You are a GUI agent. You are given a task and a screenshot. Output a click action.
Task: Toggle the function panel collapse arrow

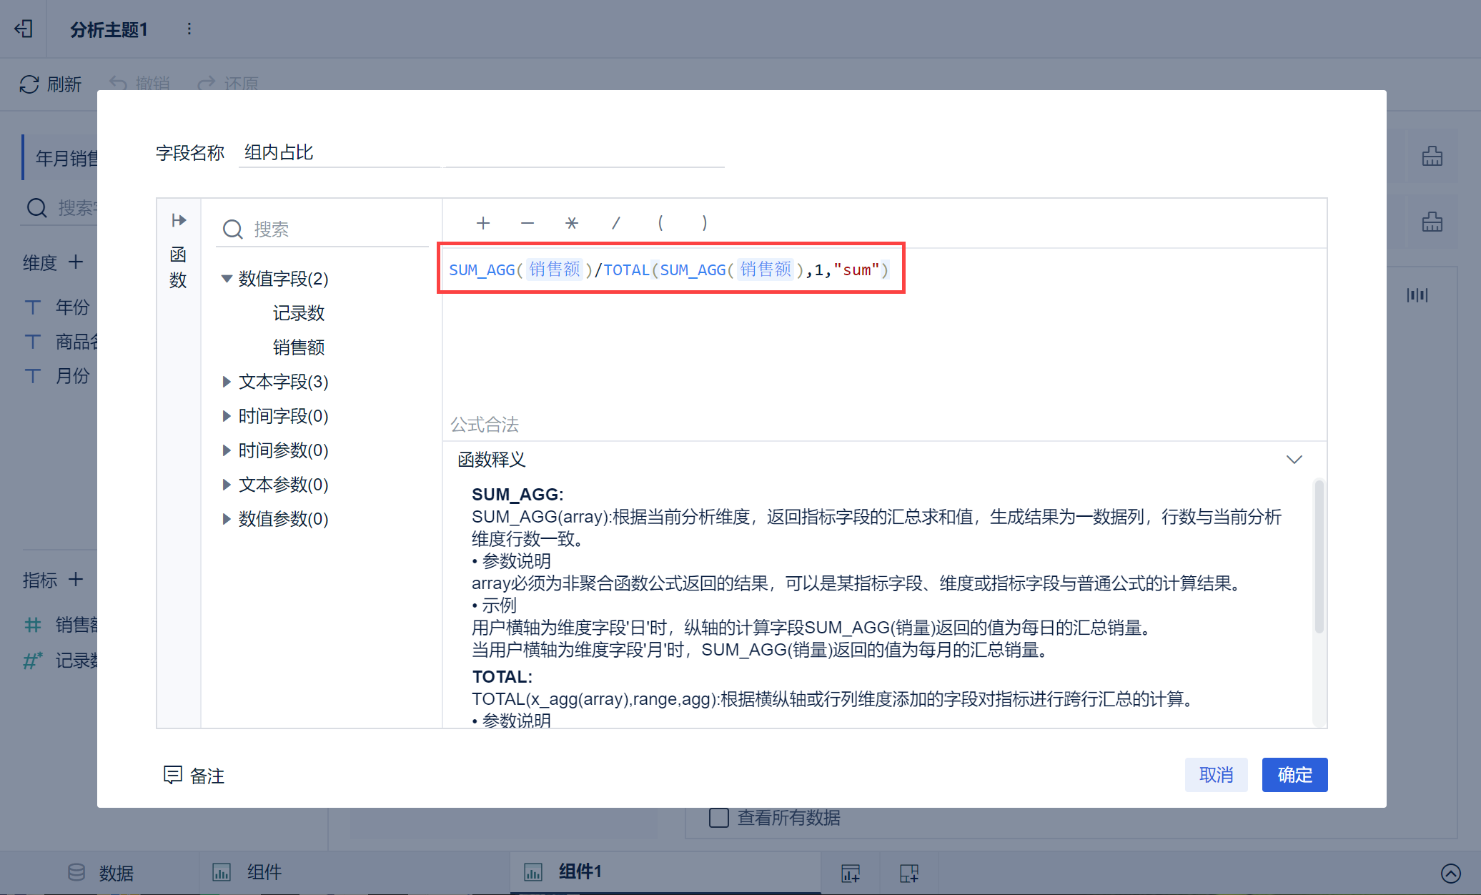pos(179,220)
